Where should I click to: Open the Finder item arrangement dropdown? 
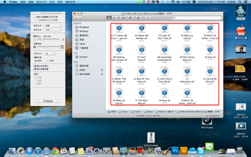pyautogui.click(x=139, y=18)
